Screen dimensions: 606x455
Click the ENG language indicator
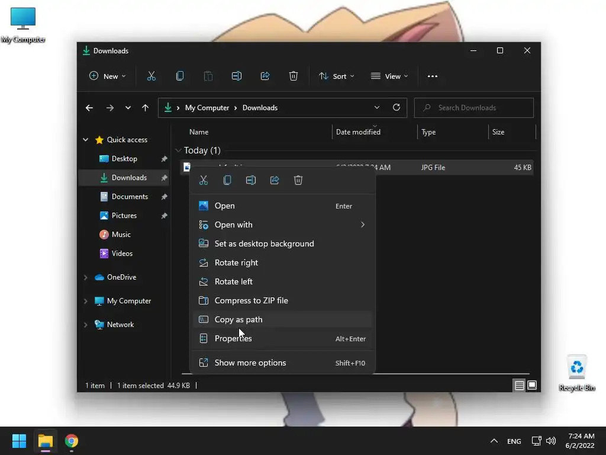514,441
